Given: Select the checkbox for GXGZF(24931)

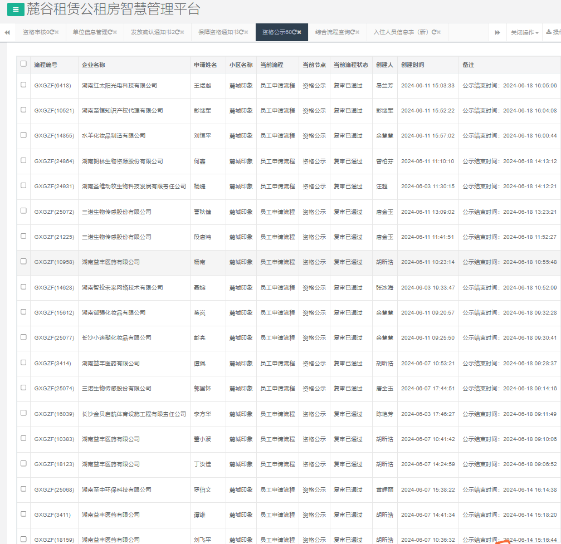Looking at the screenshot, I should [x=23, y=185].
